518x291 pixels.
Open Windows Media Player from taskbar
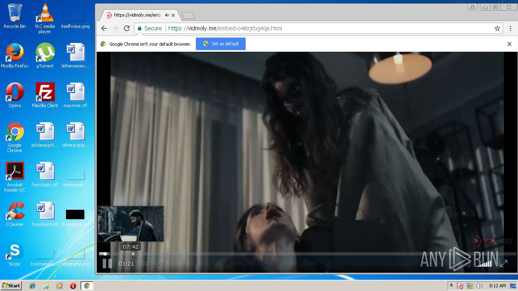pyautogui.click(x=59, y=286)
